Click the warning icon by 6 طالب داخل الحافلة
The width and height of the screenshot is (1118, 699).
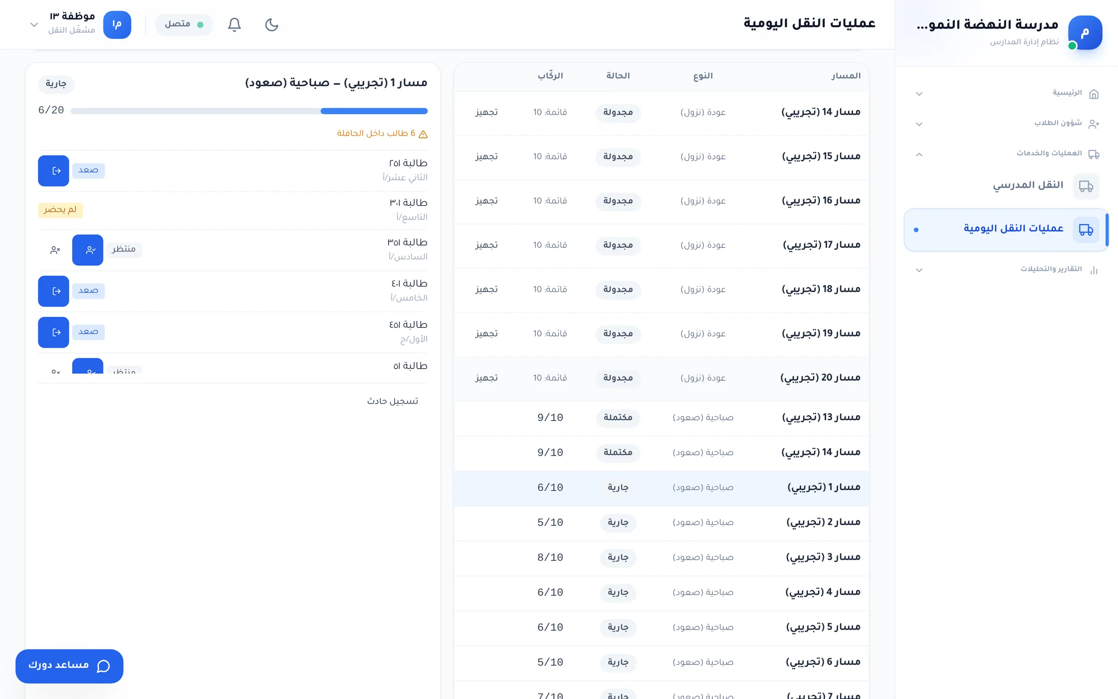point(423,134)
